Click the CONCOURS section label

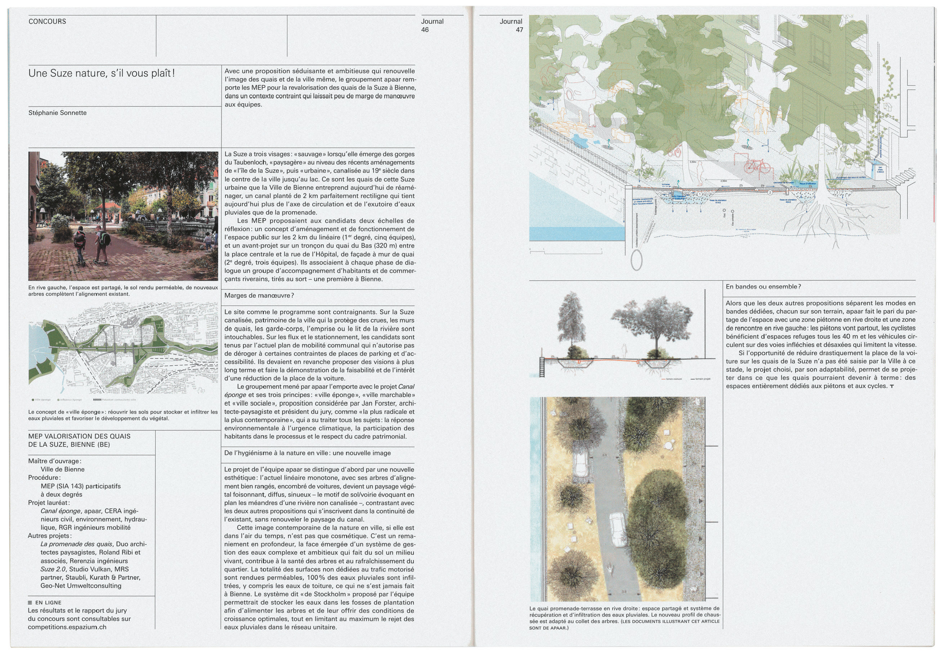pyautogui.click(x=47, y=21)
